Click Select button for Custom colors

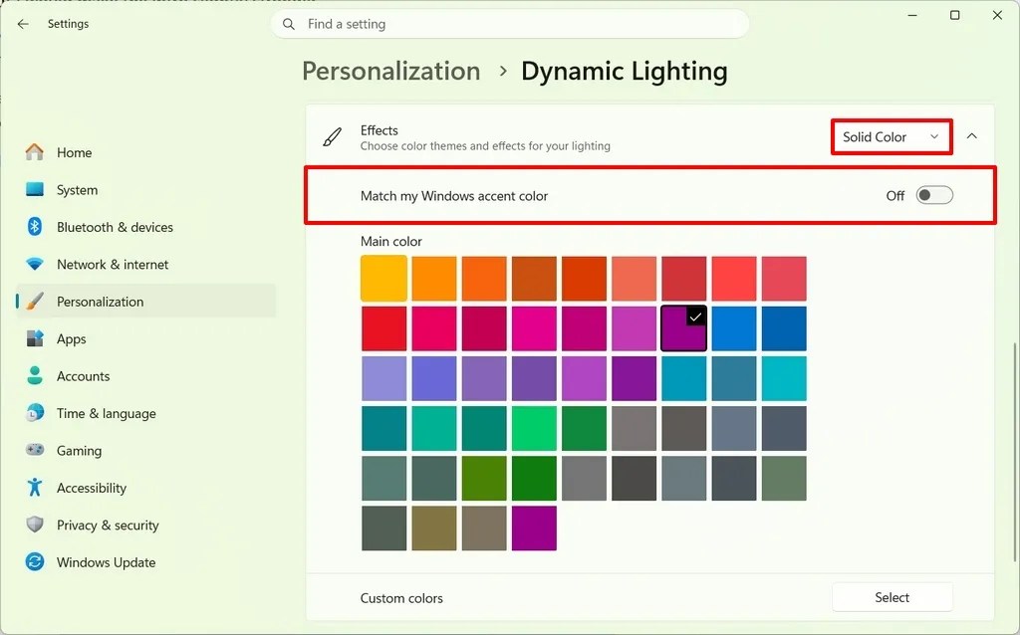(892, 597)
